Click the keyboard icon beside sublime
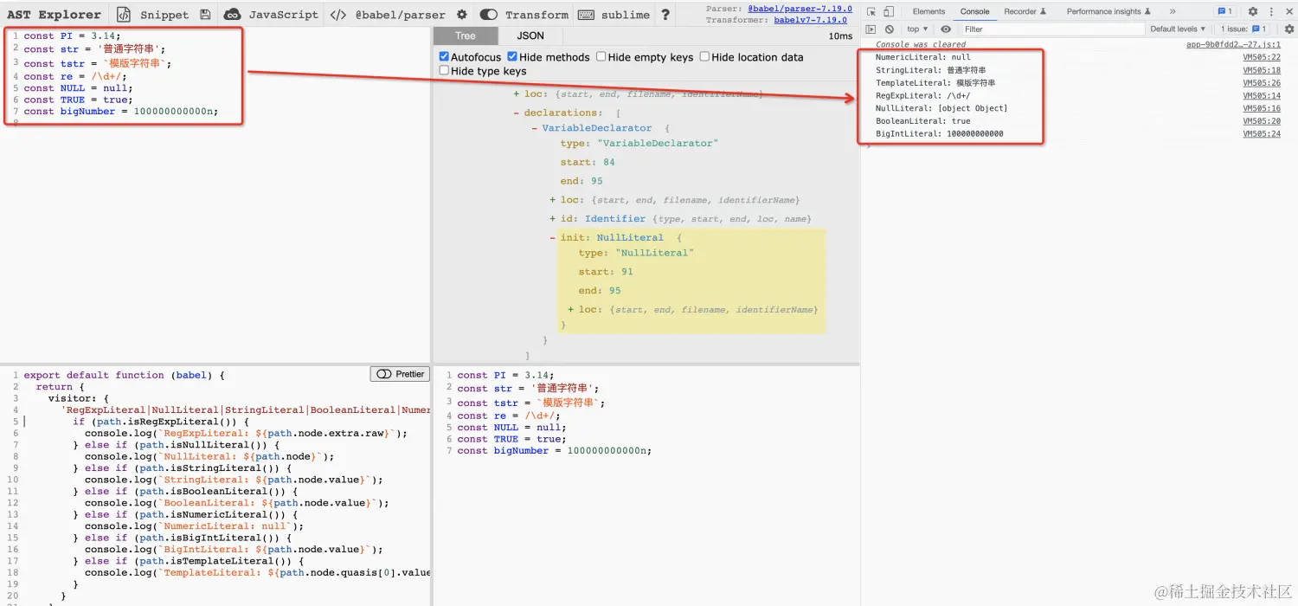 coord(586,15)
